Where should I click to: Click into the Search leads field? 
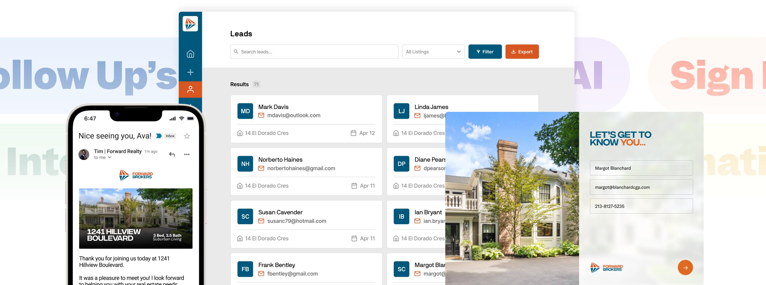pyautogui.click(x=314, y=52)
